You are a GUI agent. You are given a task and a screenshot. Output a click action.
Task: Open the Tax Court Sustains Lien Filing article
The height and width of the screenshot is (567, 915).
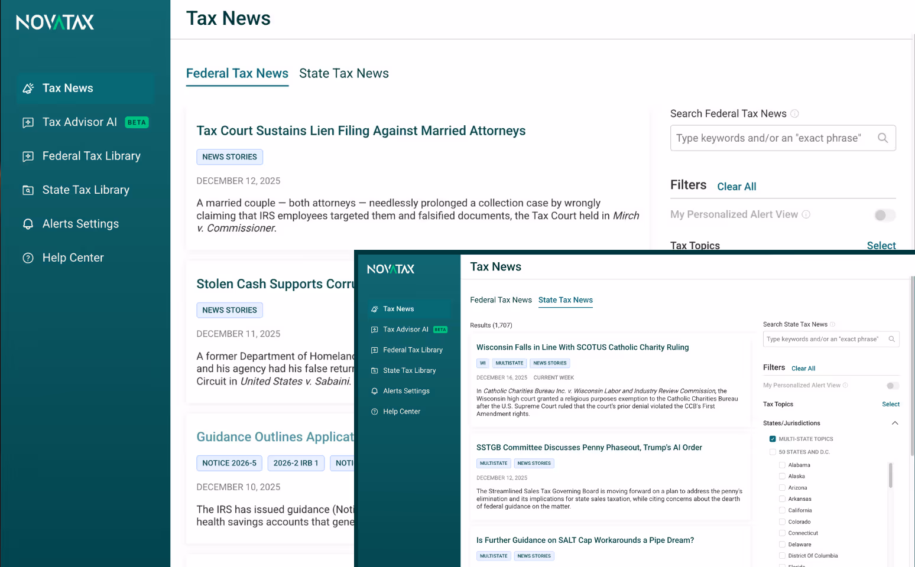[361, 131]
